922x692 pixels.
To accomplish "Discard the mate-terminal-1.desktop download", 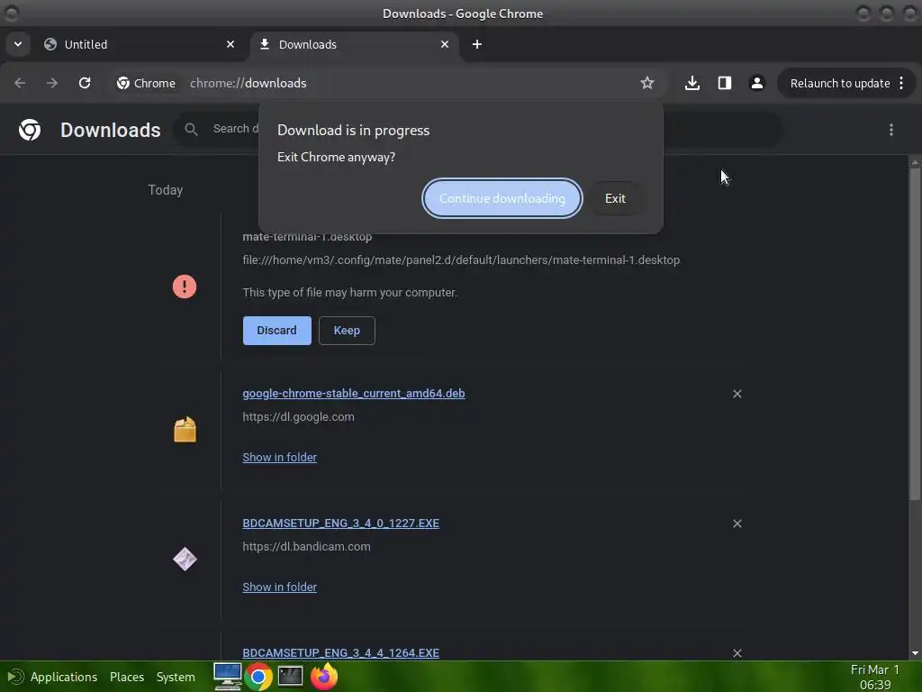I will [x=277, y=330].
